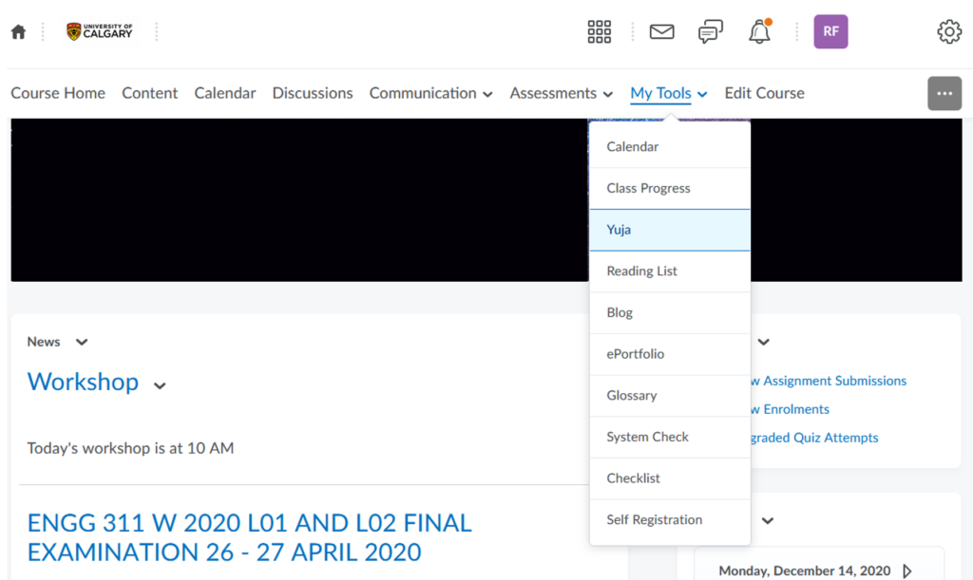Select Checklist menu entry
The image size is (973, 580).
point(670,478)
